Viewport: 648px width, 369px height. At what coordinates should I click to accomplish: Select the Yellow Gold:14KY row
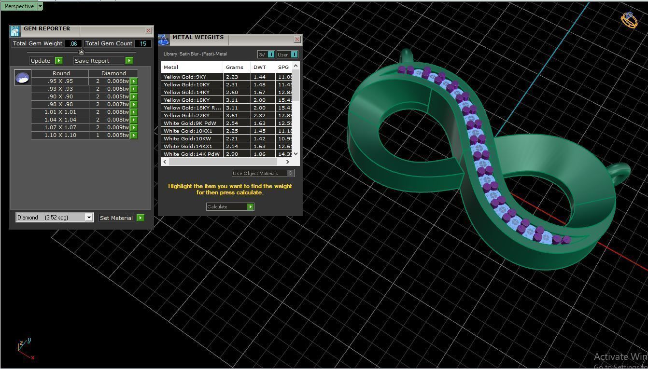[x=226, y=92]
